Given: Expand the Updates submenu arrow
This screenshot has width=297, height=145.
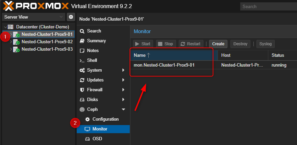Looking at the screenshot, I should click(124, 80).
